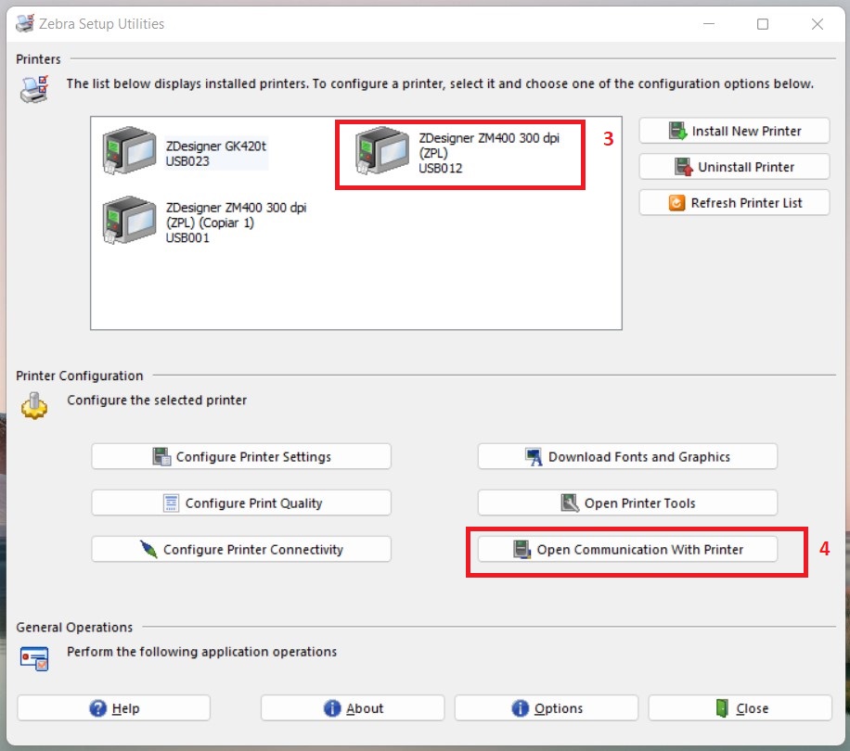This screenshot has width=850, height=751.
Task: Minimize the Zebra Setup Utilities window
Action: click(709, 24)
